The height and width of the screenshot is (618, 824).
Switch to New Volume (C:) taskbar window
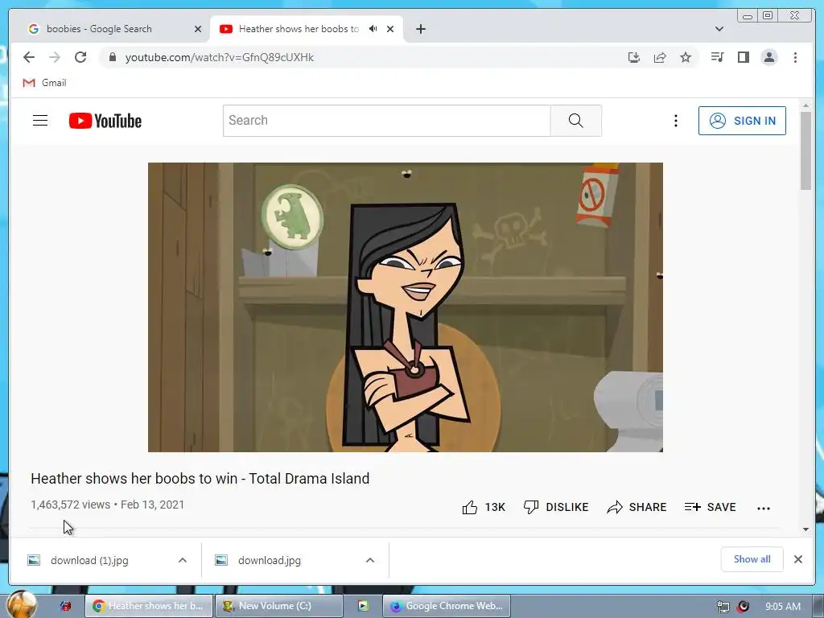coord(278,606)
